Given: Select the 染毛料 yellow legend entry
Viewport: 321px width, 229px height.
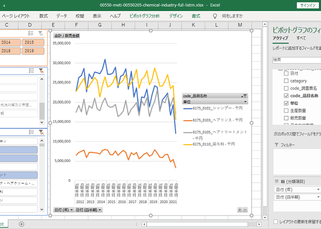Looking at the screenshot, I should click(x=209, y=144).
